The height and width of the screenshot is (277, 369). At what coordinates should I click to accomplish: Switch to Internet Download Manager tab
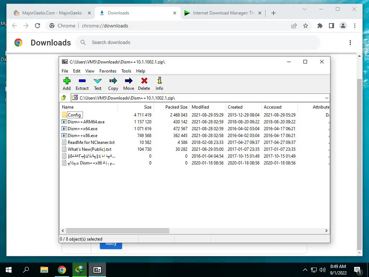pyautogui.click(x=222, y=13)
